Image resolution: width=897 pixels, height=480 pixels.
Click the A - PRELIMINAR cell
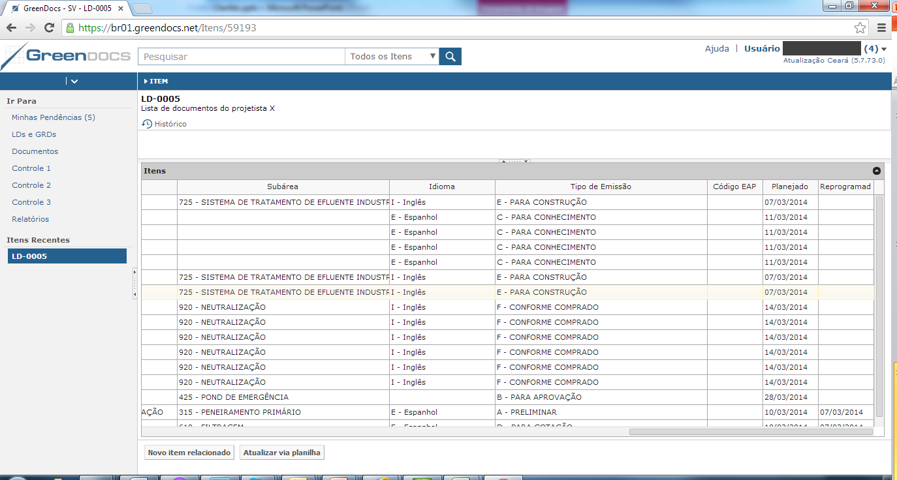[x=601, y=412]
